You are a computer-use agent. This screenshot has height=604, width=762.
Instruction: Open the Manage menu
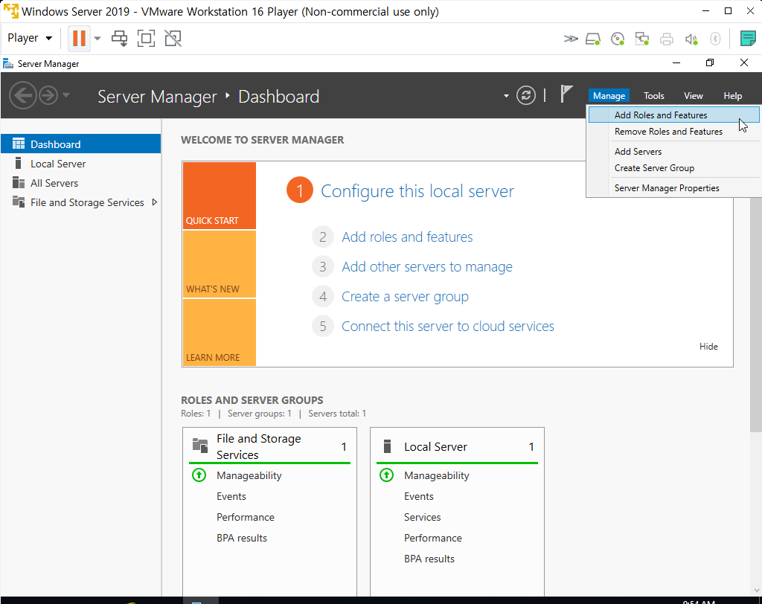click(x=609, y=96)
